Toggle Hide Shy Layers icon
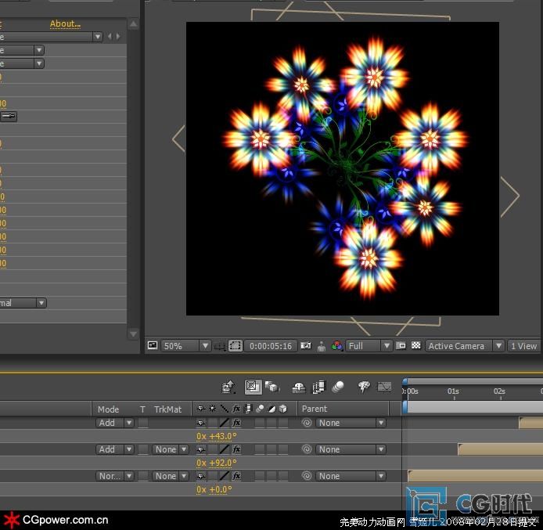The height and width of the screenshot is (530, 543). click(x=299, y=388)
